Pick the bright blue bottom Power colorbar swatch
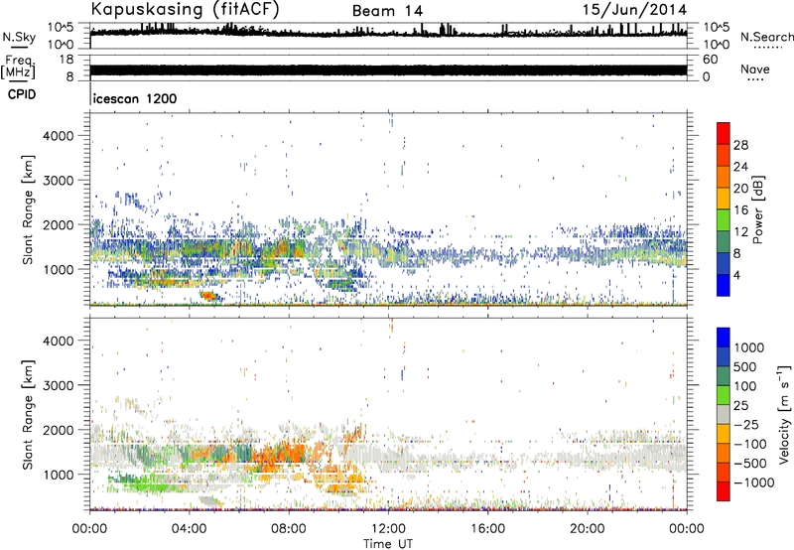 (x=724, y=285)
